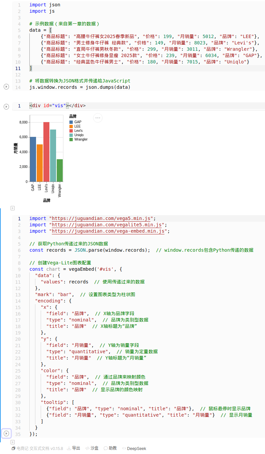The image size is (265, 454).
Task: Place cursor in the LEE data row
Action: tap(150, 36)
